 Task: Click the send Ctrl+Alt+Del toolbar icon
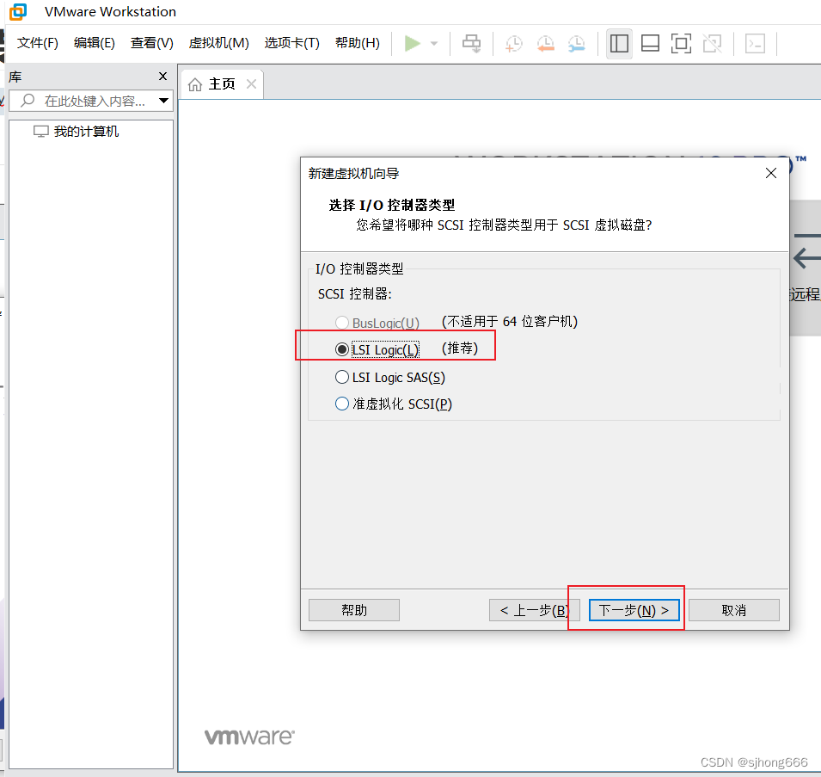click(x=471, y=44)
